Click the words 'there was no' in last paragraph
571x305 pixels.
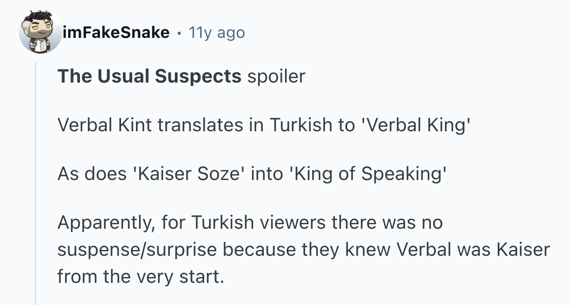[x=387, y=222]
